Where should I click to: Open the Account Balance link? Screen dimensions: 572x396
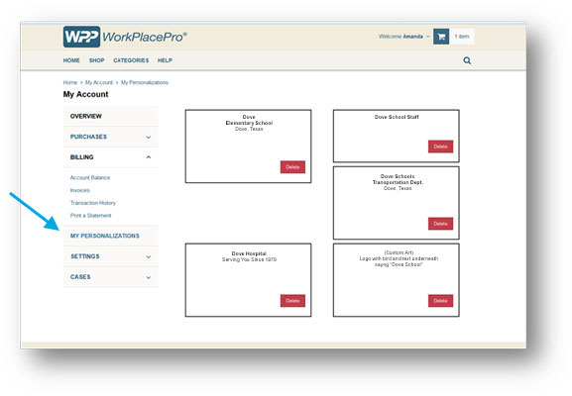(90, 178)
